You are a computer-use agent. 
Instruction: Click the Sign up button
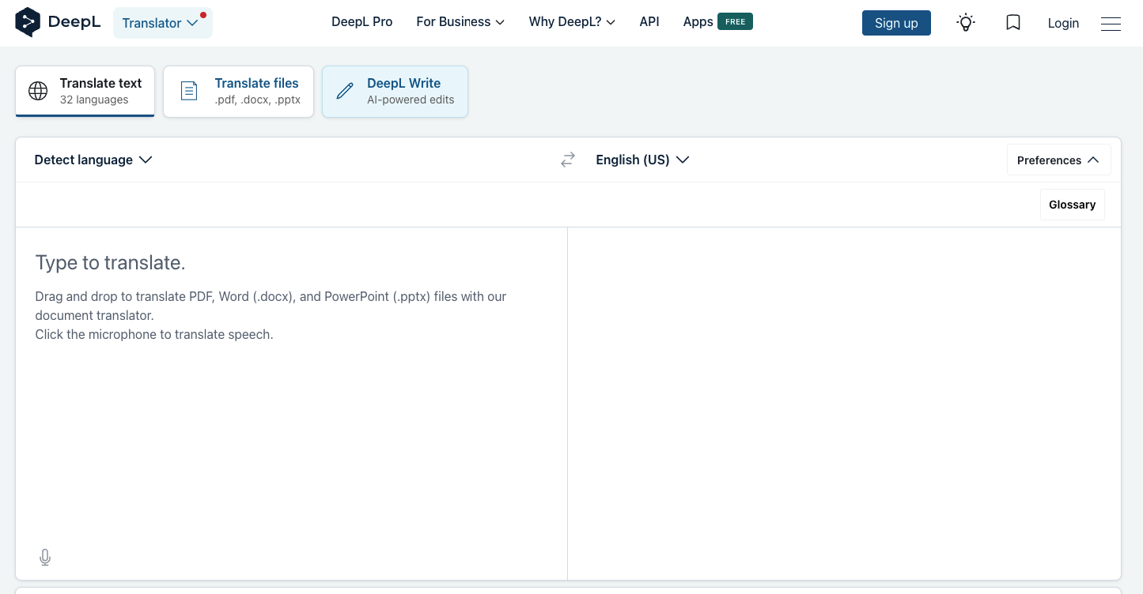click(x=896, y=23)
